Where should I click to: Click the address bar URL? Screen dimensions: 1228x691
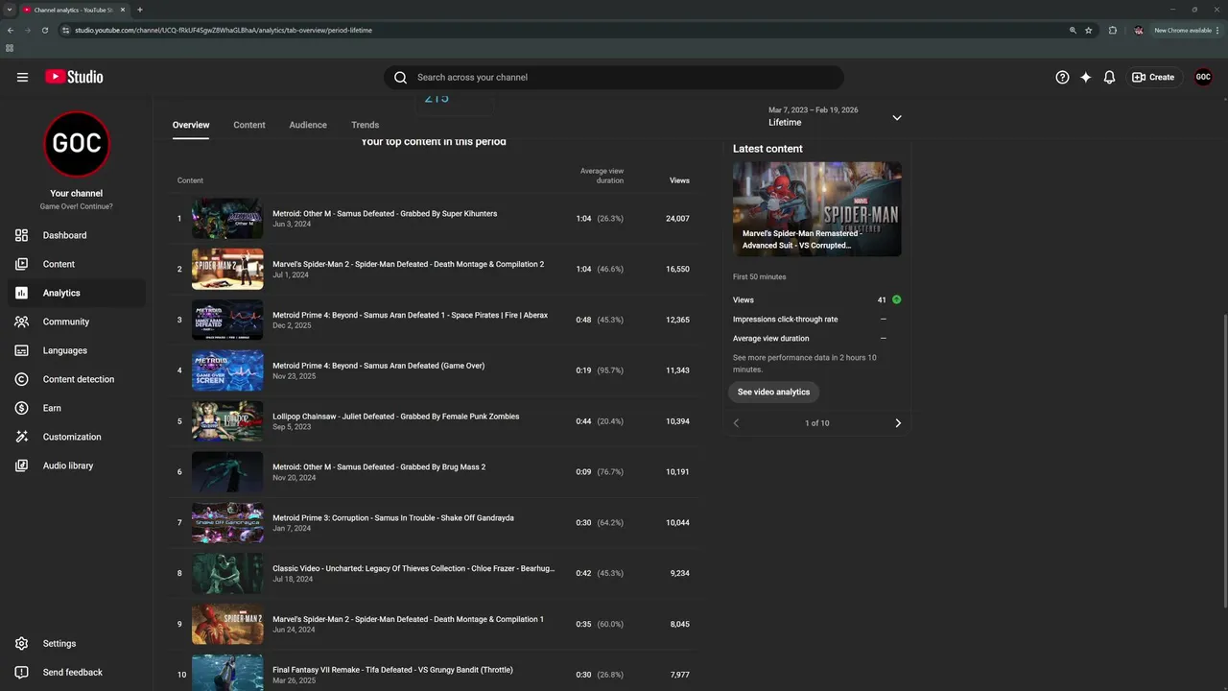coord(224,31)
